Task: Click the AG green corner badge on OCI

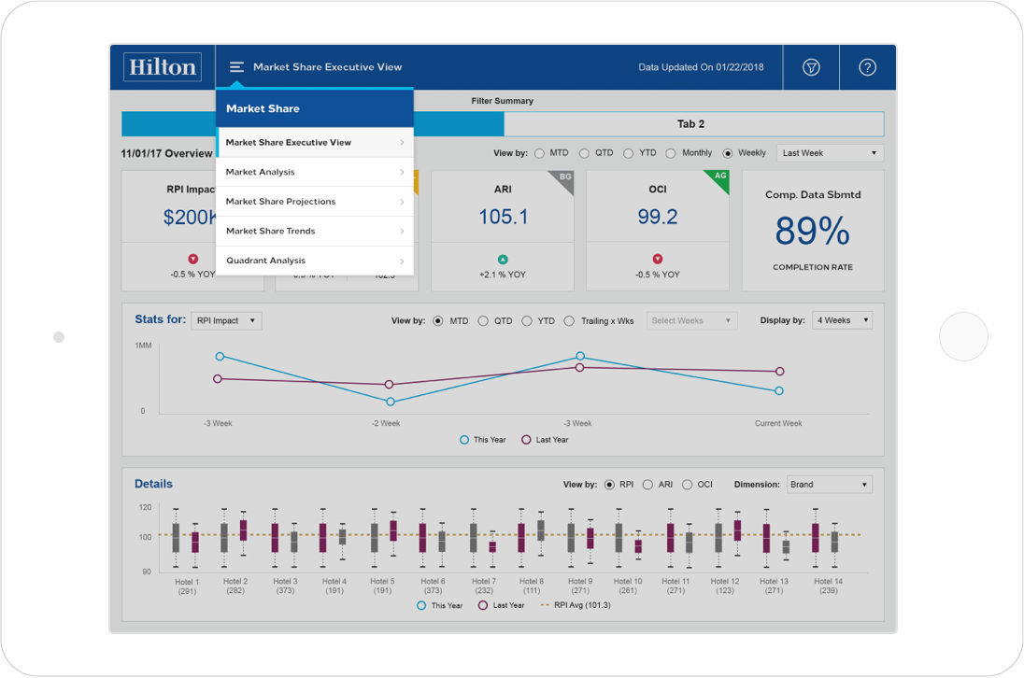Action: tap(719, 178)
